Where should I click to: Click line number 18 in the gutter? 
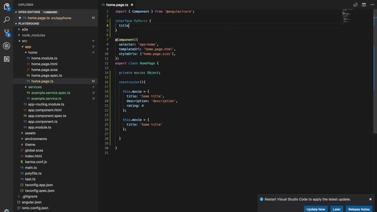click(x=107, y=92)
